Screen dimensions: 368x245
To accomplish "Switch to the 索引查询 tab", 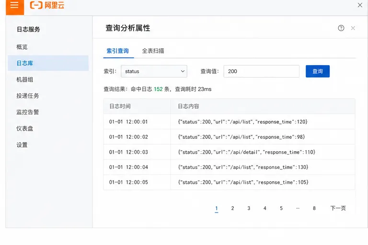I will [x=117, y=51].
